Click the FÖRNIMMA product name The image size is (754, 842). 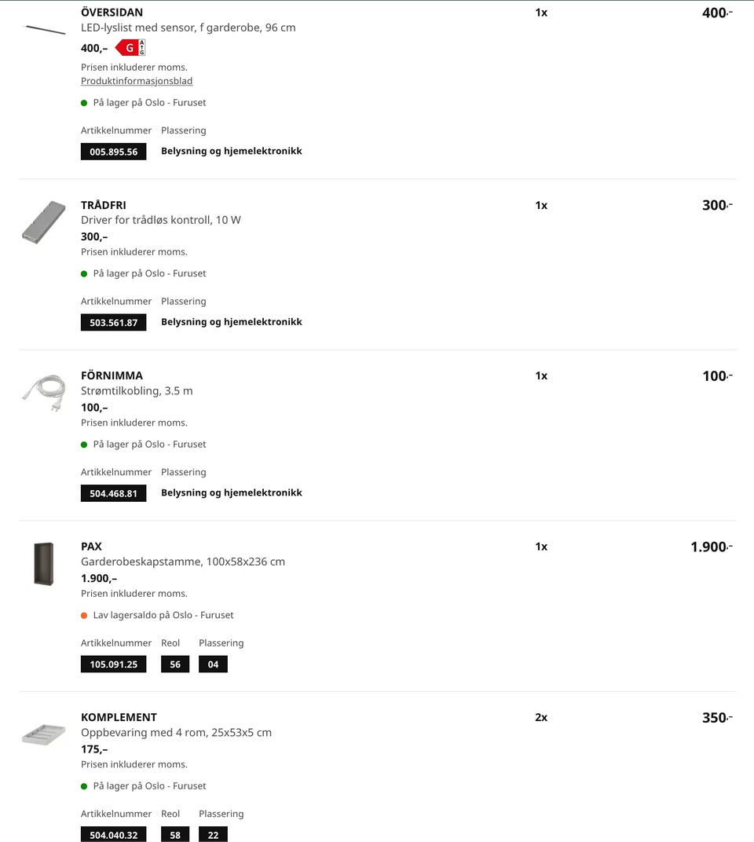(112, 375)
